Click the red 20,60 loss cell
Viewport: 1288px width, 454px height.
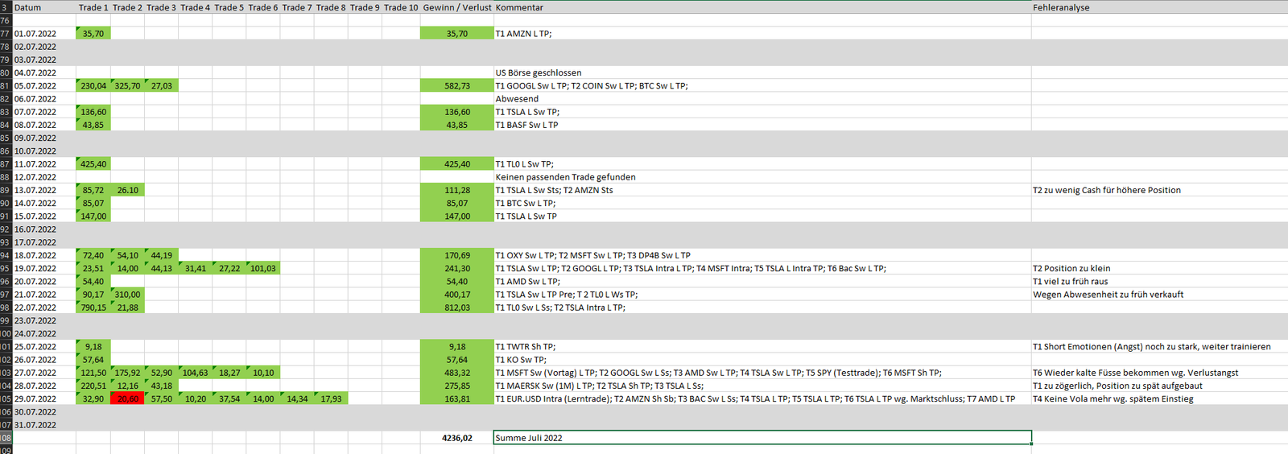(x=127, y=399)
